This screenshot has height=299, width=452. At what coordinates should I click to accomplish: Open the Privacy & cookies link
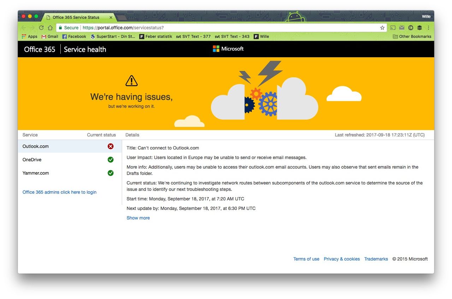(341, 259)
